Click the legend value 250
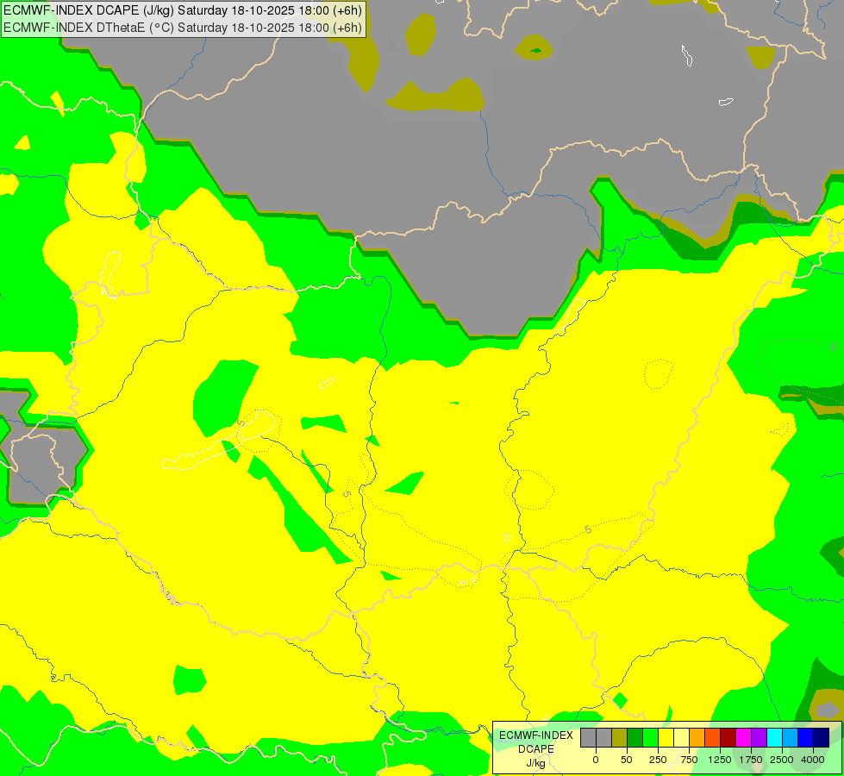Screen dimensions: 844x776 click(658, 760)
